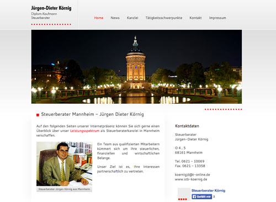The image size is (276, 202).
Task: Click the Facebook Gefällt mir button
Action: (202, 196)
